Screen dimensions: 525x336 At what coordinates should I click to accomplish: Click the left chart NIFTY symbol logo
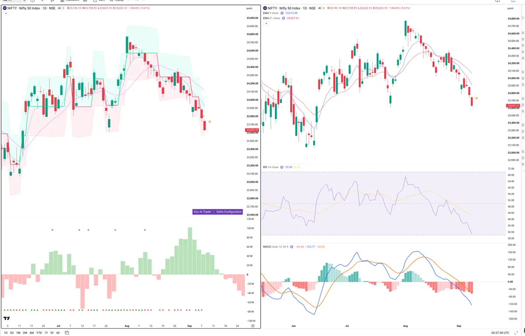tap(5, 8)
